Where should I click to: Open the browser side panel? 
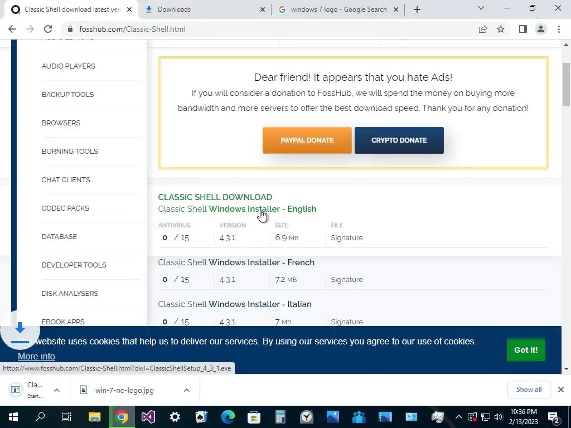click(x=523, y=29)
